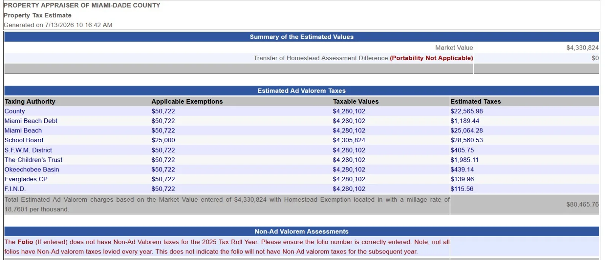Viewport: 605px width, 260px height.
Task: Click the Generated on timestamp line
Action: click(58, 25)
